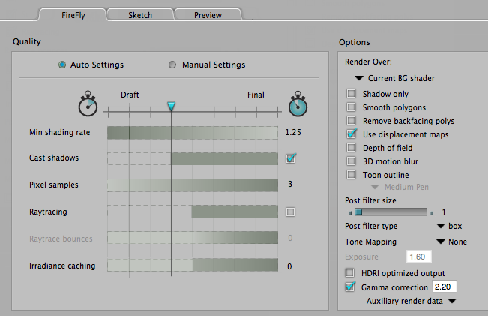This screenshot has width=488, height=316.
Task: Enable Smooth polygons checkbox
Action: click(352, 107)
